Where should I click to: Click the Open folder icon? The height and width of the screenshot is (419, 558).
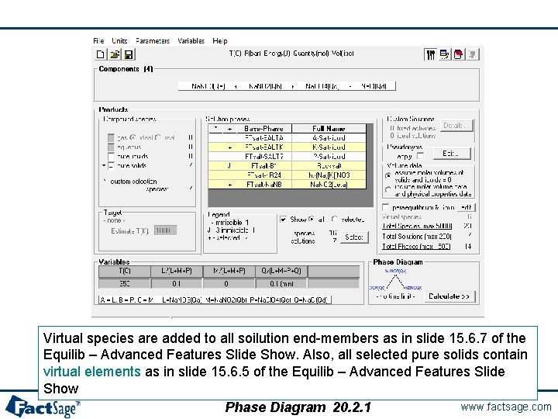[x=115, y=54]
